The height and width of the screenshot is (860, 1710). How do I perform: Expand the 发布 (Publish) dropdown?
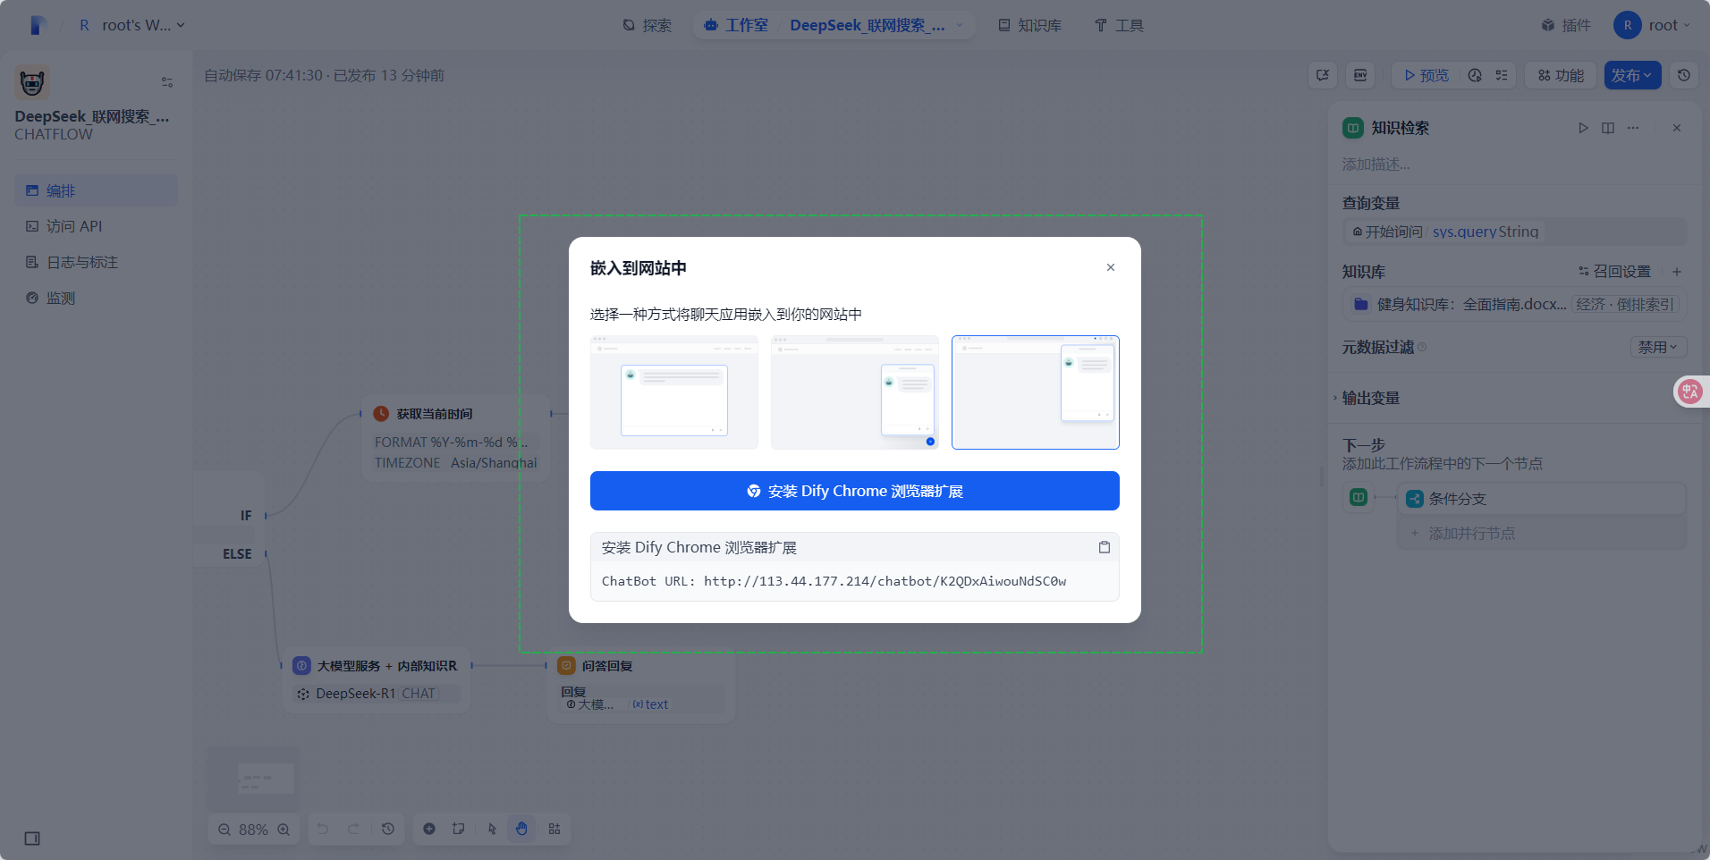click(1632, 75)
